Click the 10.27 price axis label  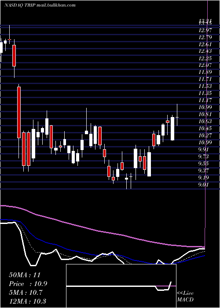pos(205,136)
